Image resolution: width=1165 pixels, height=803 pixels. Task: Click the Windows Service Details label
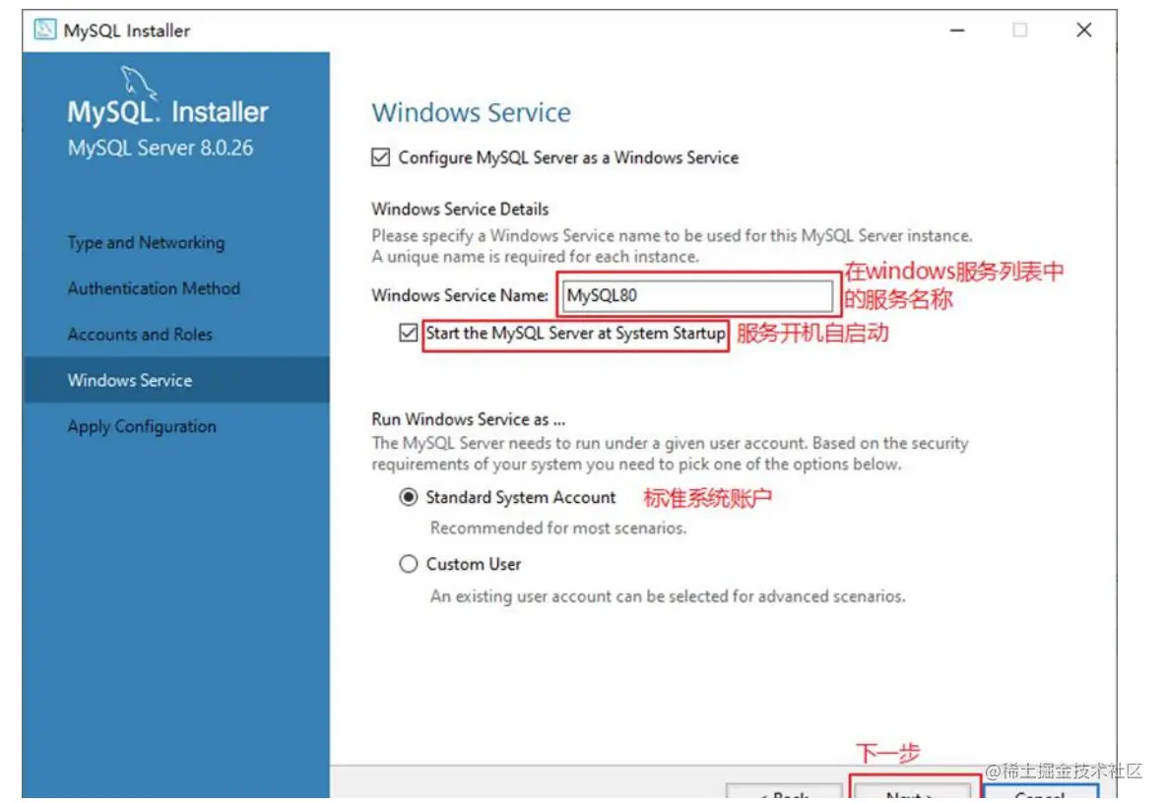(460, 210)
